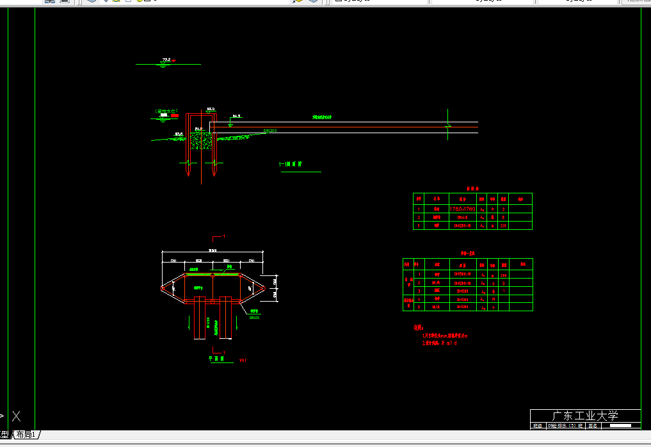Switch to the 布局1 layout tab
The width and height of the screenshot is (651, 447).
click(x=27, y=435)
